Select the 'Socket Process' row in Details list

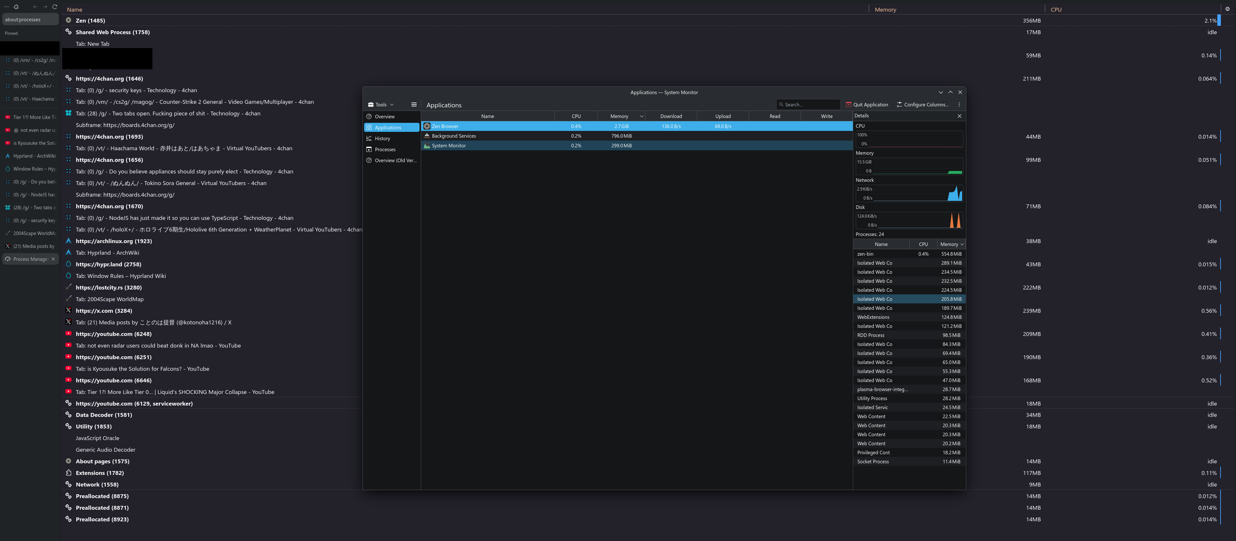tap(909, 462)
